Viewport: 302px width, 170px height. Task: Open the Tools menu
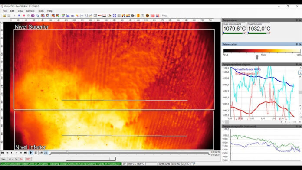(x=41, y=11)
